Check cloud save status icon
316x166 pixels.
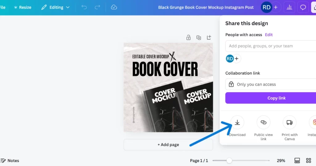(x=114, y=7)
